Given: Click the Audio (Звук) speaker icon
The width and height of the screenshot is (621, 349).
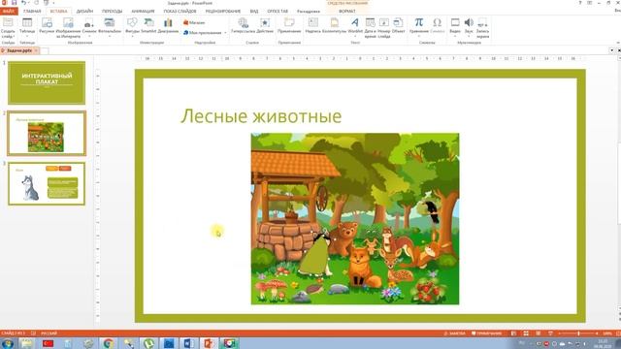Looking at the screenshot, I should (469, 22).
